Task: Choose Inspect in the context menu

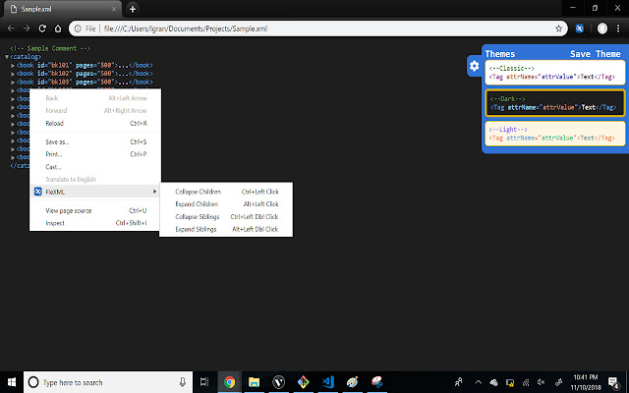Action: click(95, 223)
